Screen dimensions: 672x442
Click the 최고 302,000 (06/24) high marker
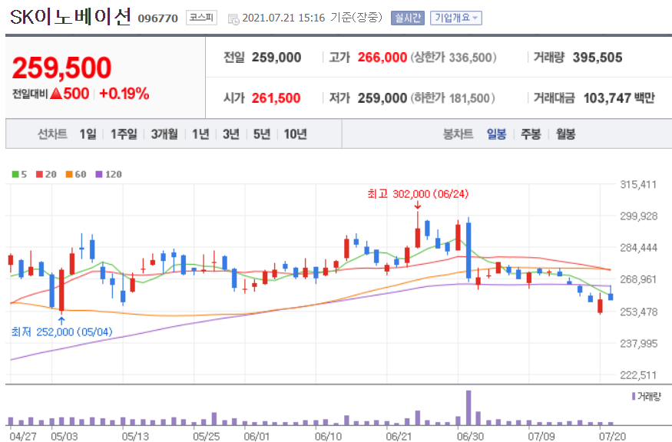point(418,194)
